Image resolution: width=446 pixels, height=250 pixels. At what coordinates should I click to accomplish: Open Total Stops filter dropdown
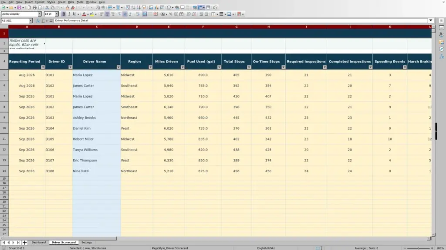[249, 67]
